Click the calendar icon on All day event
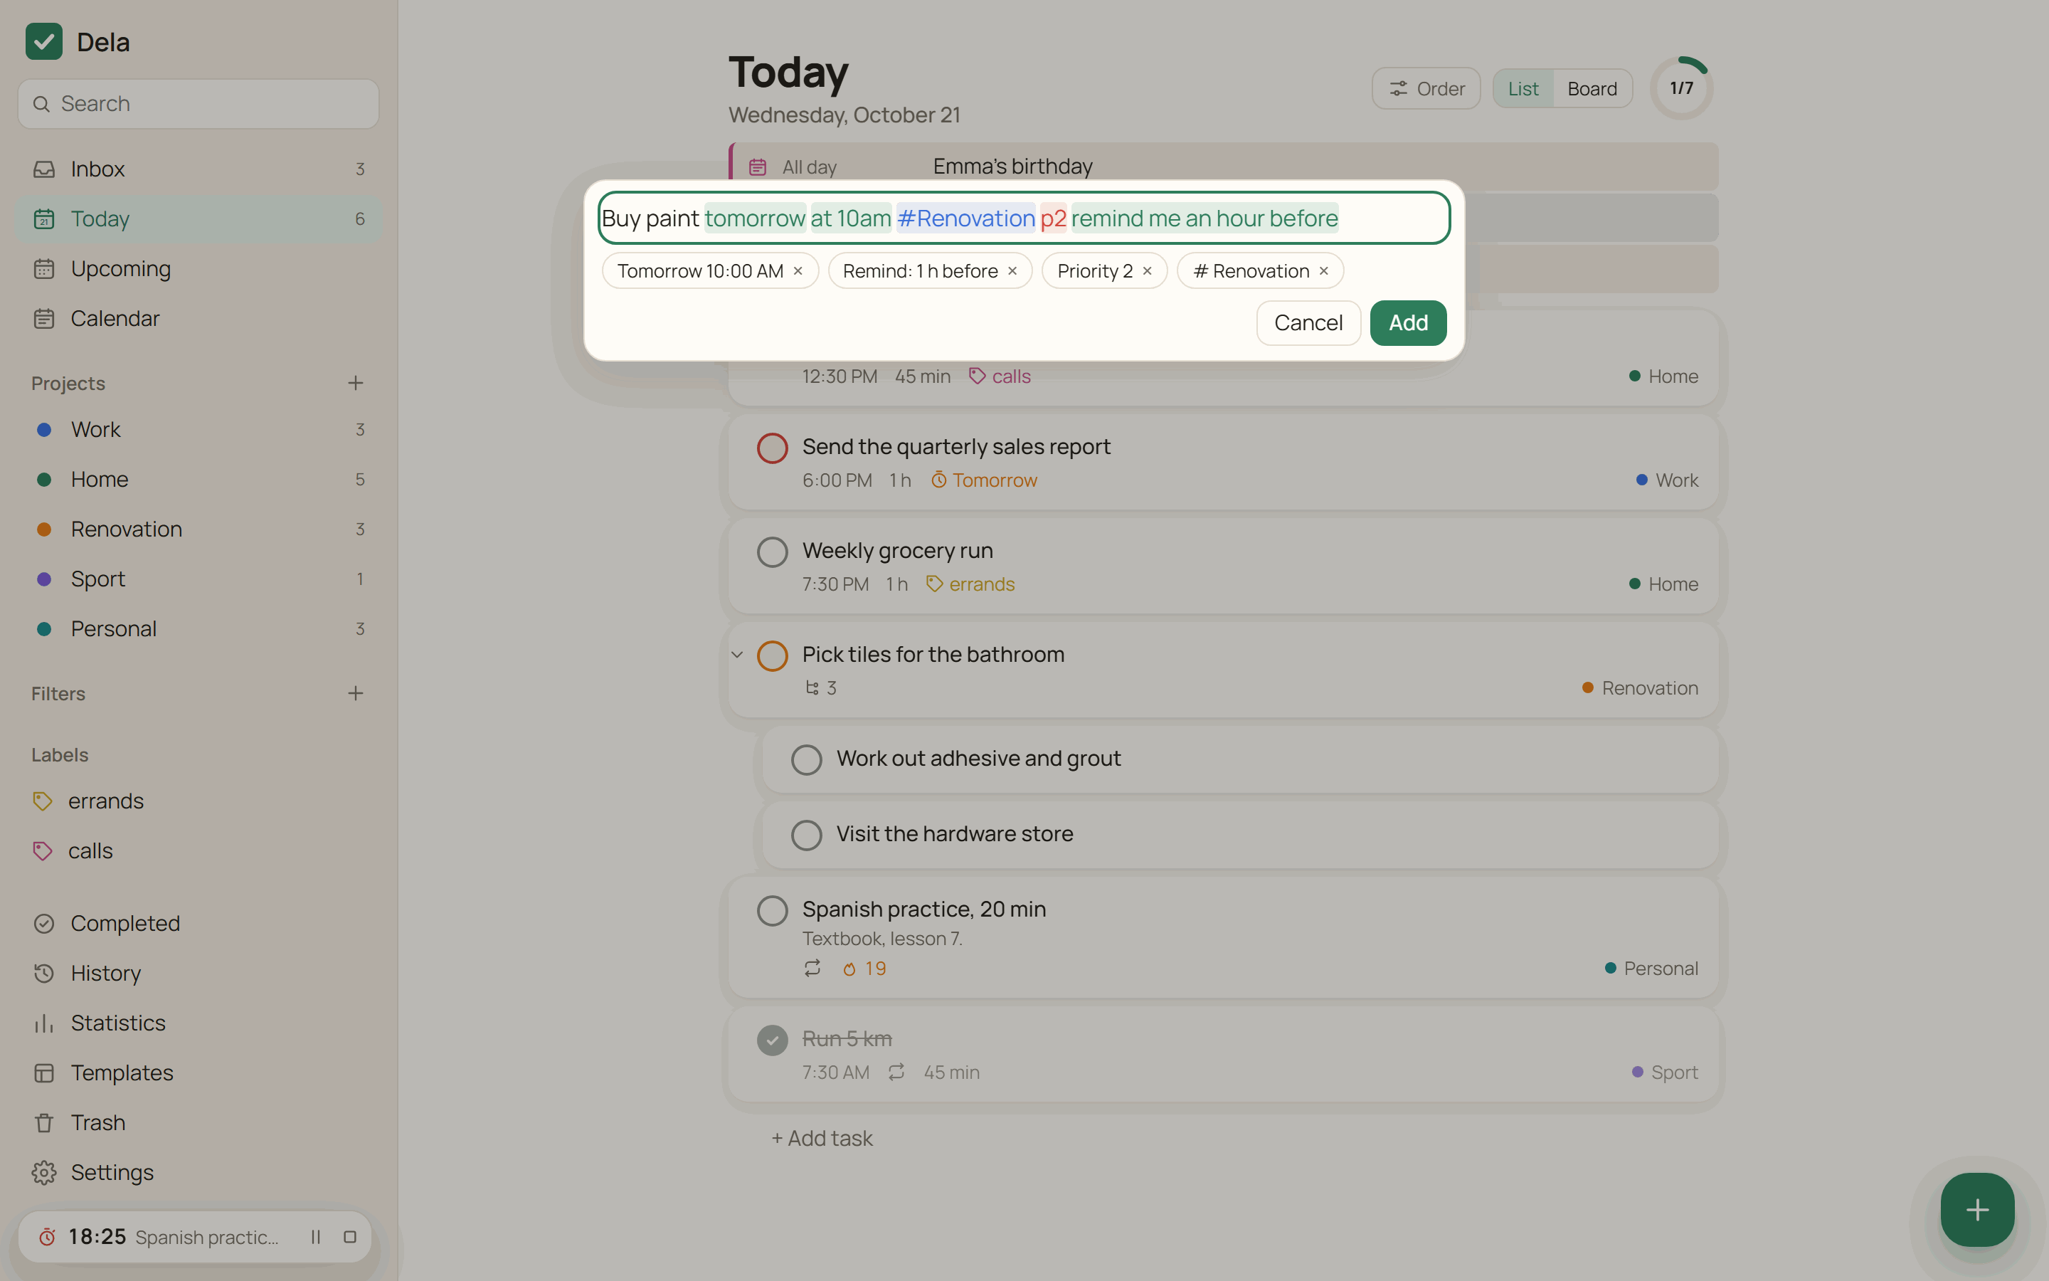 pos(758,168)
